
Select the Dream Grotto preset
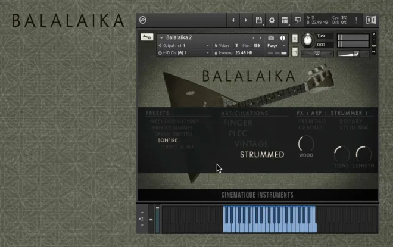[x=173, y=134]
